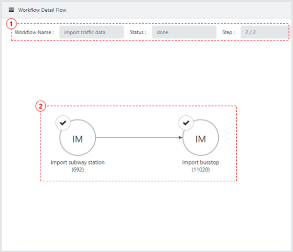Click the Workflow Name label
This screenshot has height=252, width=293.
pyautogui.click(x=34, y=32)
